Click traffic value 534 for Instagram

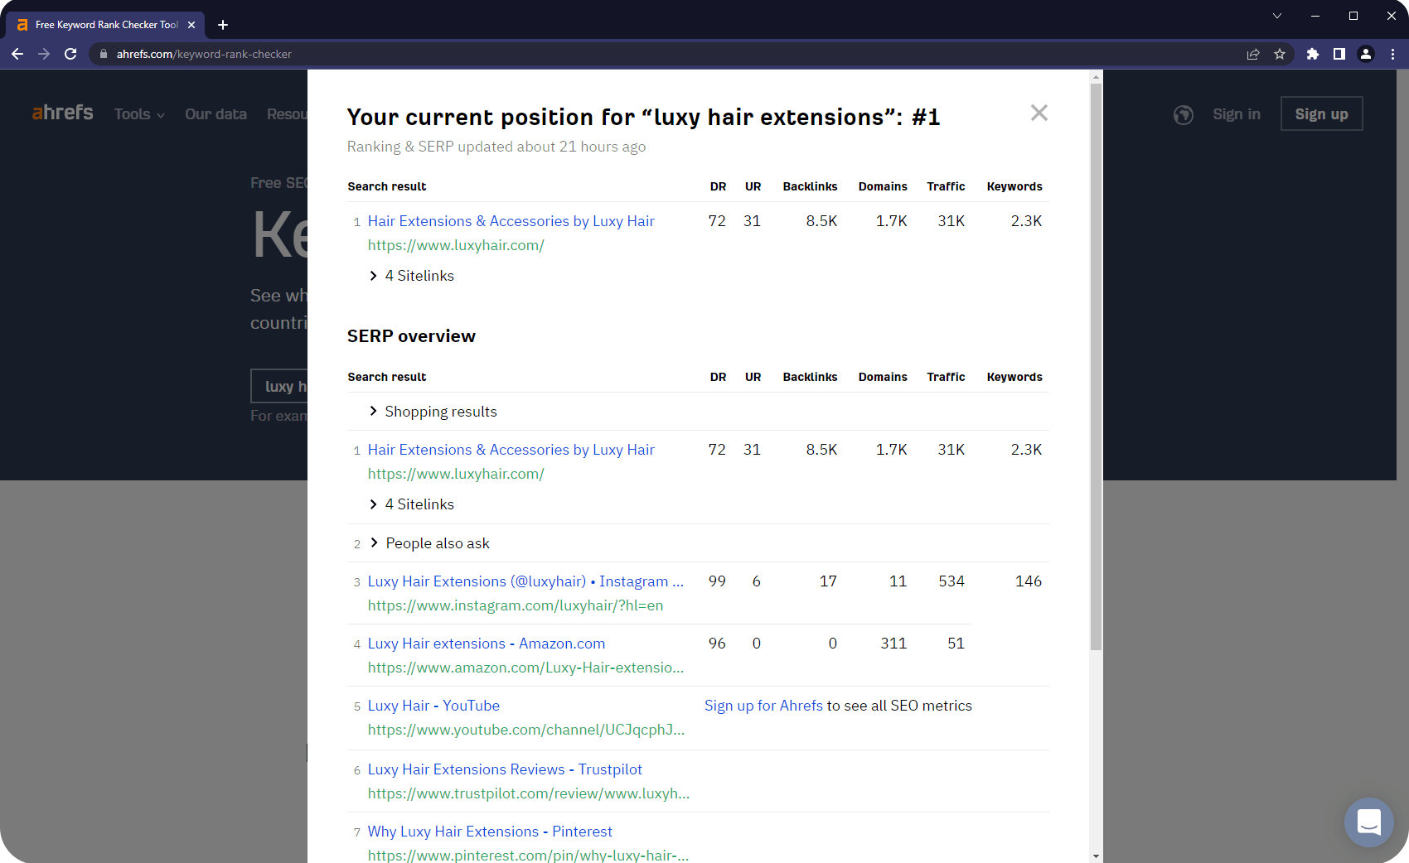[951, 581]
